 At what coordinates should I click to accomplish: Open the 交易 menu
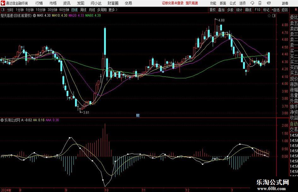[128, 3]
